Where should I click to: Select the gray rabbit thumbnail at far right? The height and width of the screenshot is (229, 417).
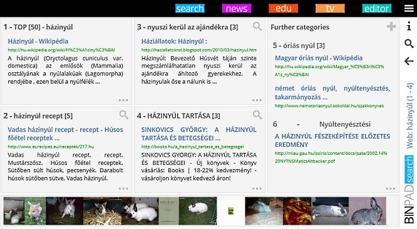pos(368,211)
